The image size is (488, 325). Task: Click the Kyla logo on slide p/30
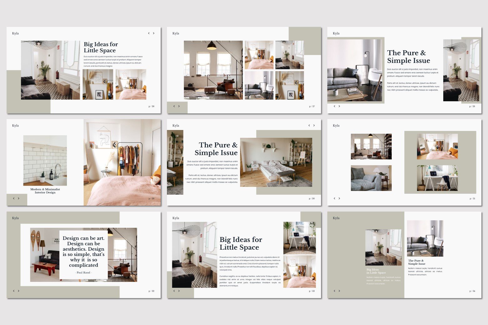pyautogui.click(x=176, y=126)
